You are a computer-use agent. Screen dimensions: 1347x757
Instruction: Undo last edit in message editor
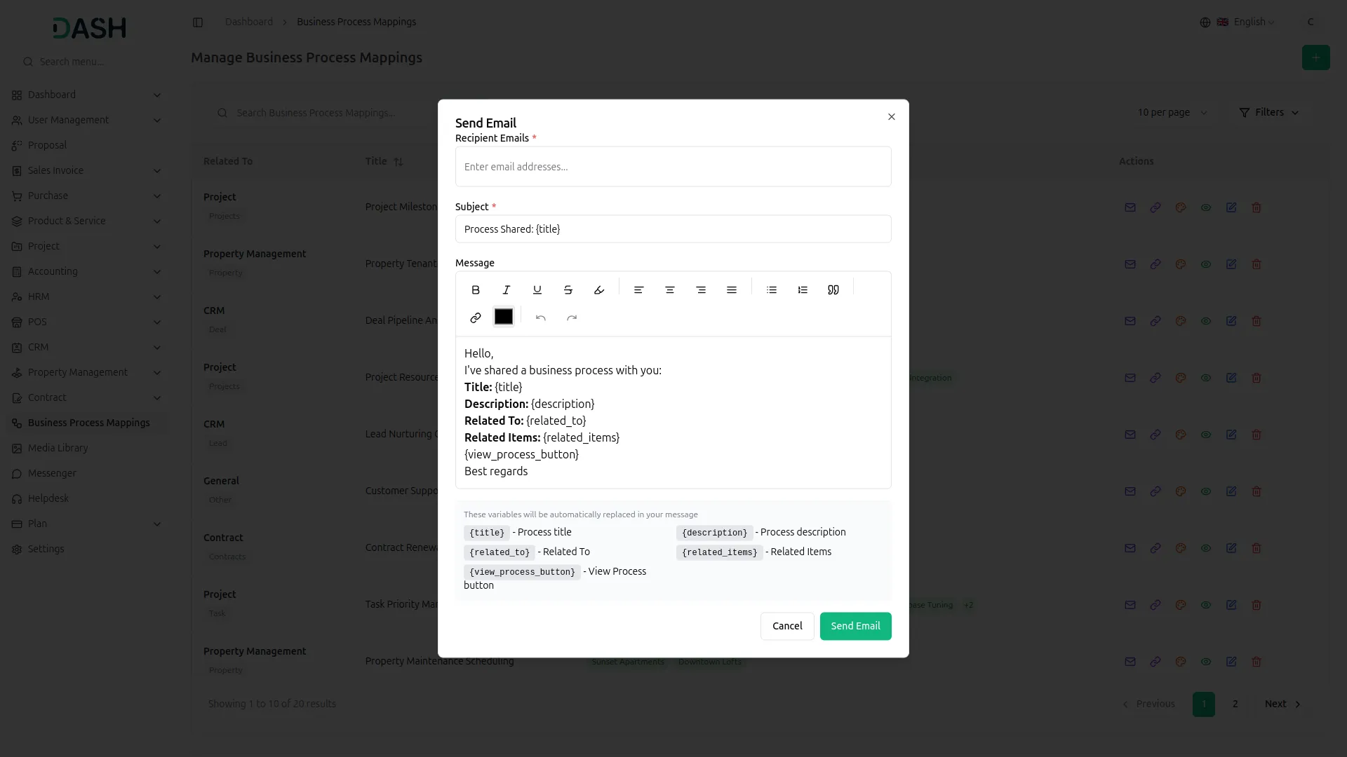(x=541, y=318)
